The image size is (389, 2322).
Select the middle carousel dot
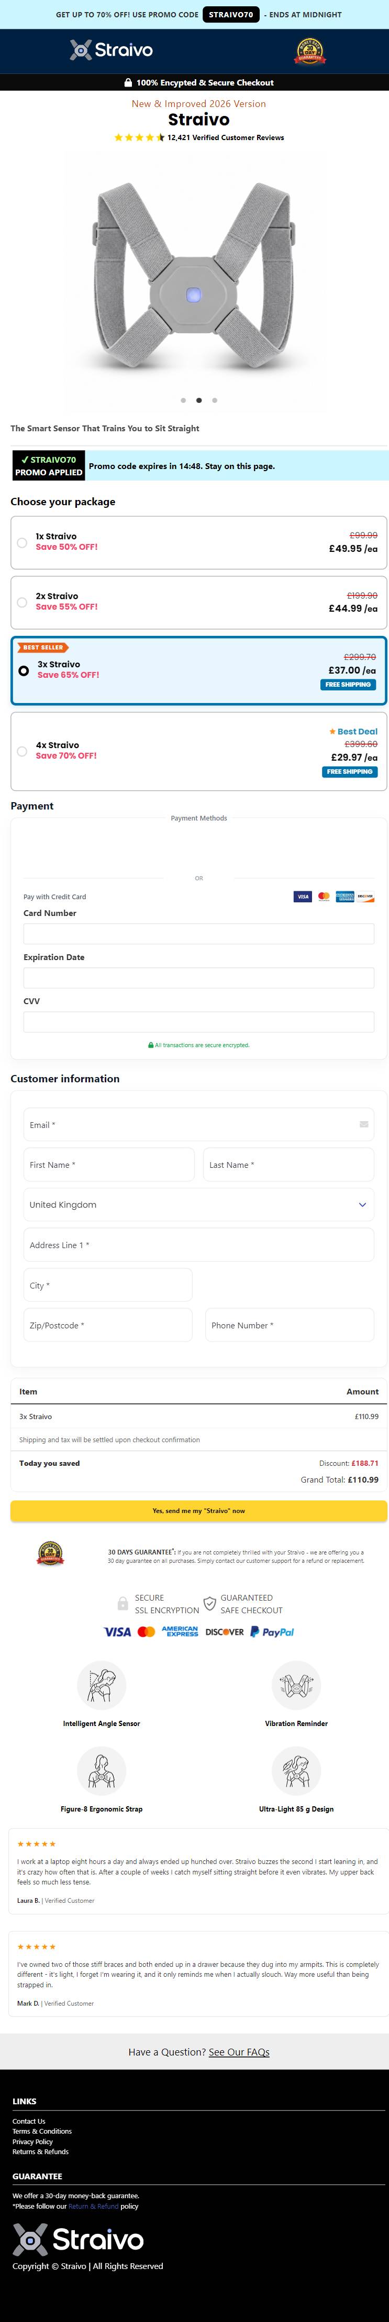pyautogui.click(x=199, y=400)
